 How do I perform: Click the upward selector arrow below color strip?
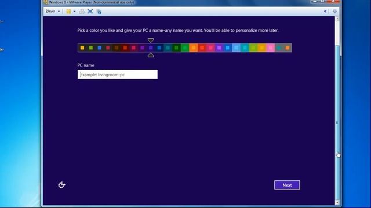pyautogui.click(x=151, y=55)
